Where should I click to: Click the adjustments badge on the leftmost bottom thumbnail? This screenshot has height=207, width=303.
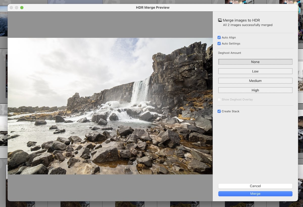(33, 205)
